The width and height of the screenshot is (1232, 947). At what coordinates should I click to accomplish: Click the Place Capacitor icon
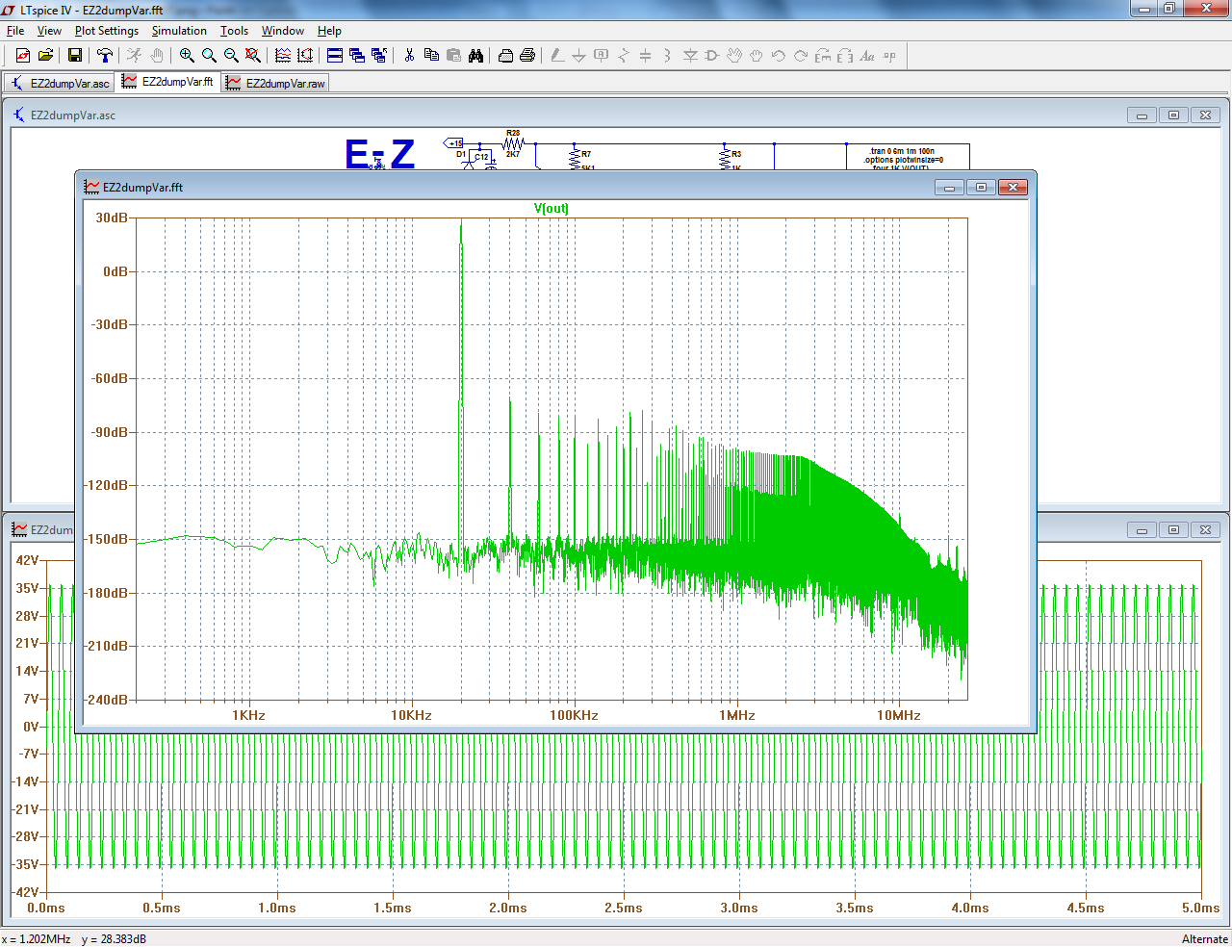pyautogui.click(x=646, y=56)
